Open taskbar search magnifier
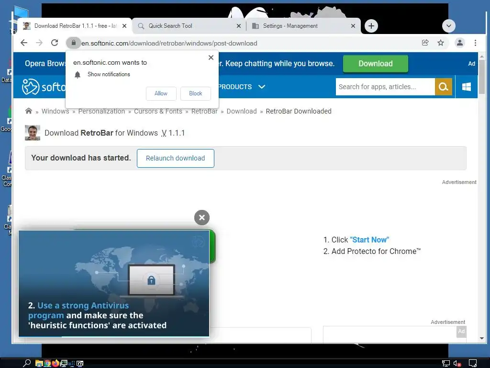The image size is (490, 368). coord(27,363)
